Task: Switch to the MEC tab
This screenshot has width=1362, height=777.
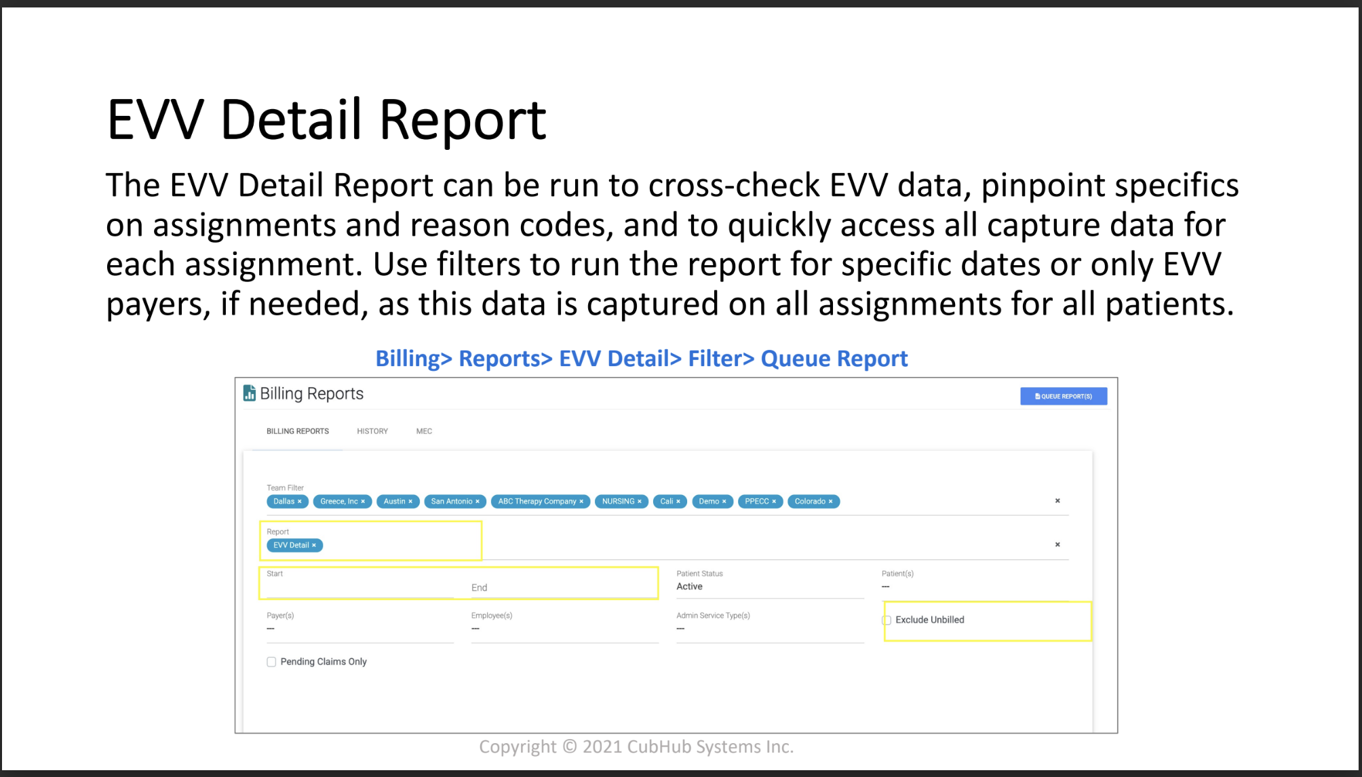Action: coord(424,431)
